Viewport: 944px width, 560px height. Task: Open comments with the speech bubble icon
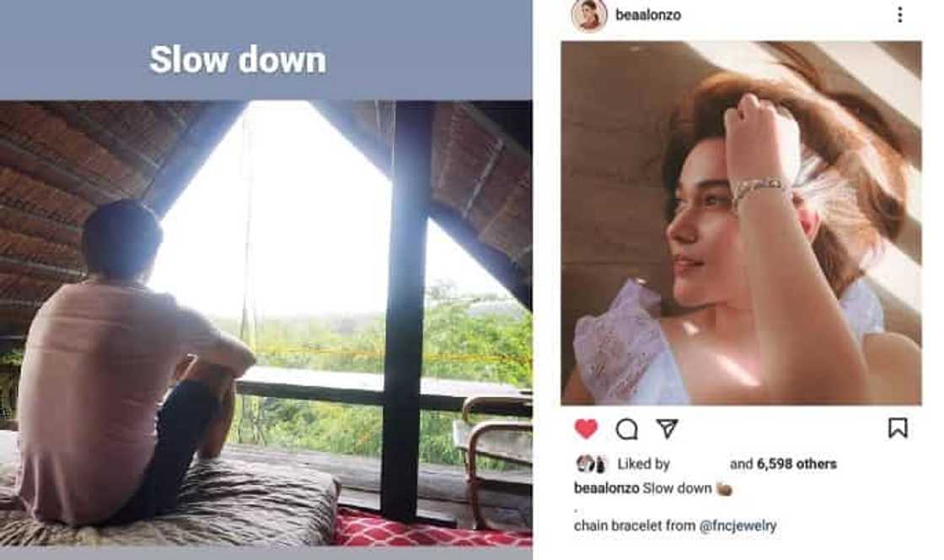click(626, 429)
